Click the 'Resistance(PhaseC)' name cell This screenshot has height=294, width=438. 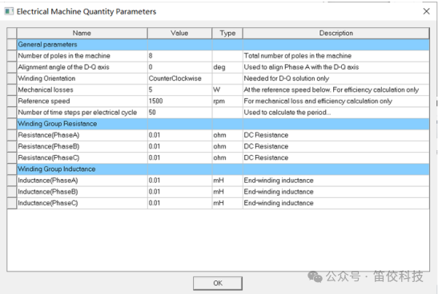[82, 157]
